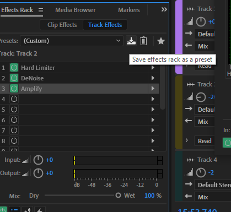Screen dimensions: 231x212
Task: Click the purple track color strip
Action: point(179,37)
